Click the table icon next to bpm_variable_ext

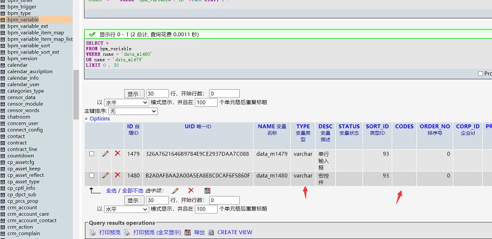[x=3, y=26]
